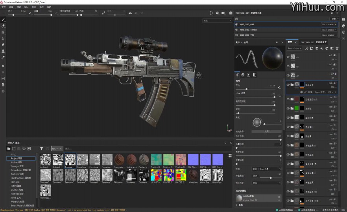Image resolution: width=347 pixels, height=212 pixels.
Task: Click add mask icon in Layers toolbar
Action: click(x=312, y=48)
